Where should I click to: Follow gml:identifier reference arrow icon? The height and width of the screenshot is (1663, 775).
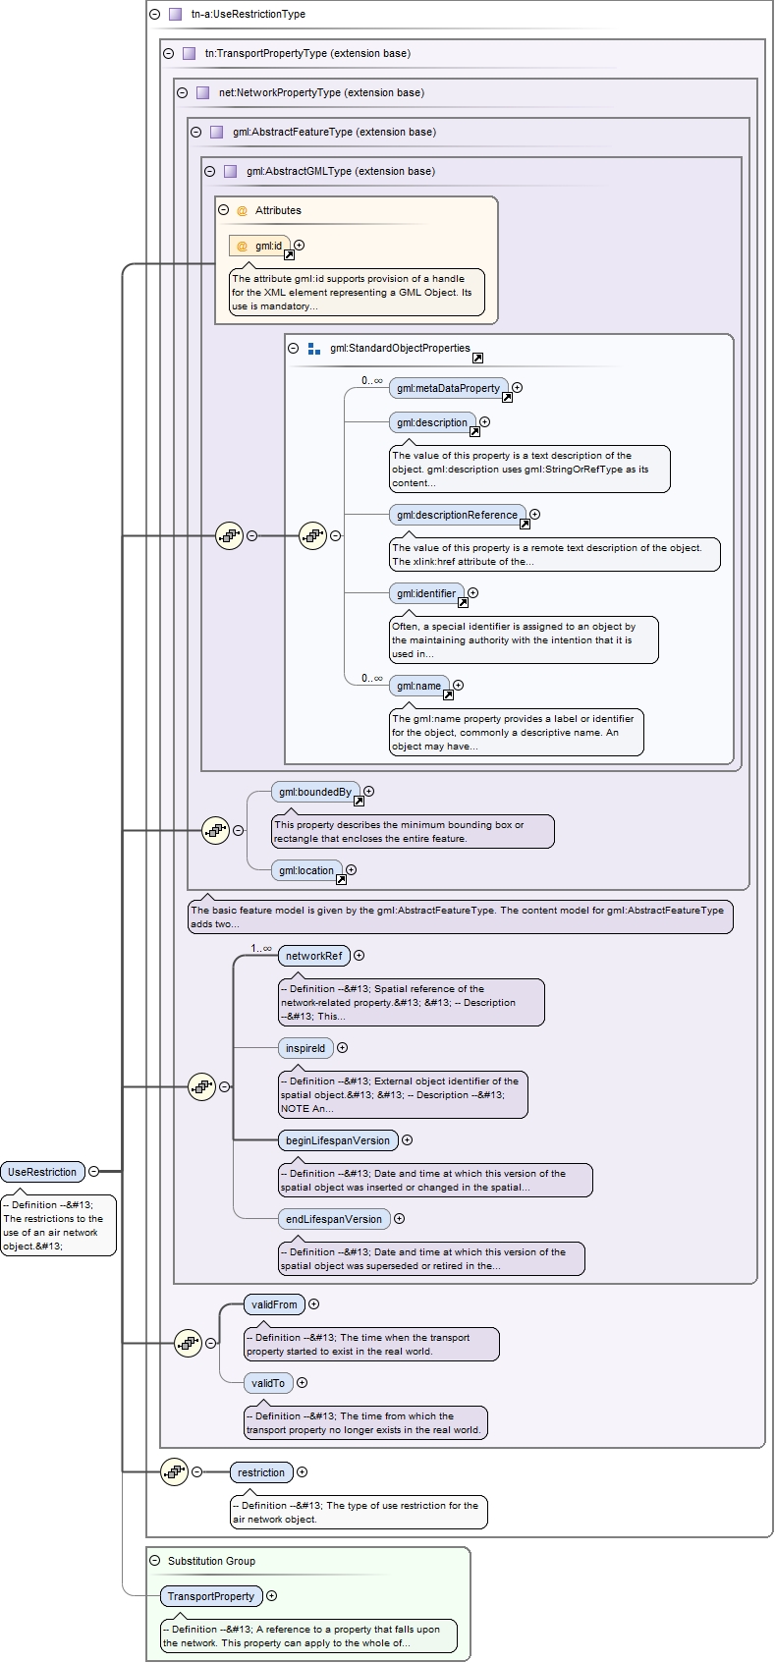point(463,603)
